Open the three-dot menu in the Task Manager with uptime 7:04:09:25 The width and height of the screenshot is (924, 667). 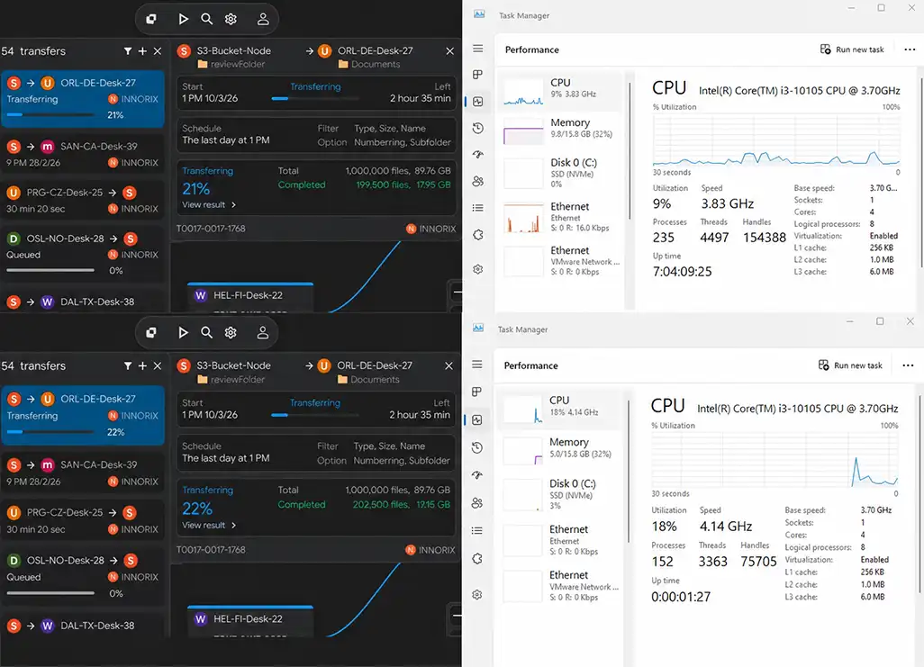[x=910, y=50]
